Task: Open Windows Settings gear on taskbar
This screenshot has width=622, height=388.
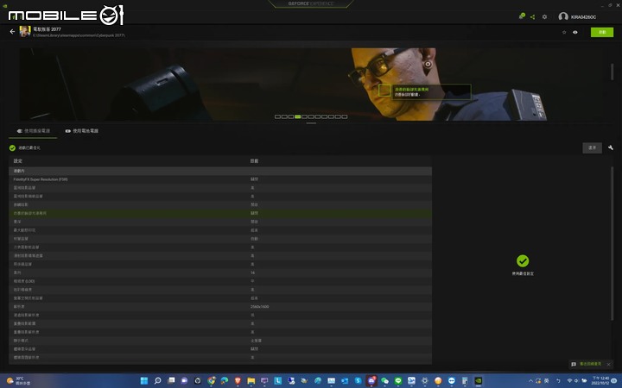Action: (x=425, y=380)
